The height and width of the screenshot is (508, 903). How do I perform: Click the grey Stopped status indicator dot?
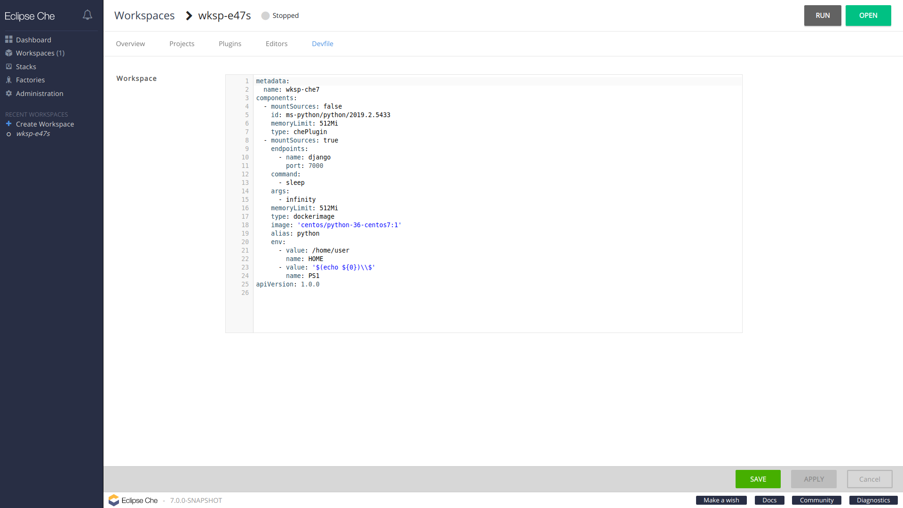coord(265,16)
